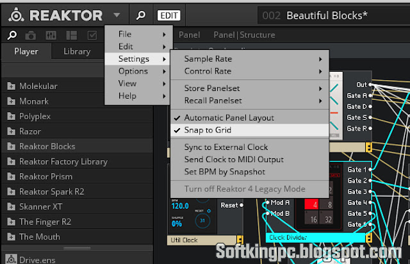This screenshot has width=410, height=264.
Task: Click the 0% shuffle value
Action: coord(177,224)
